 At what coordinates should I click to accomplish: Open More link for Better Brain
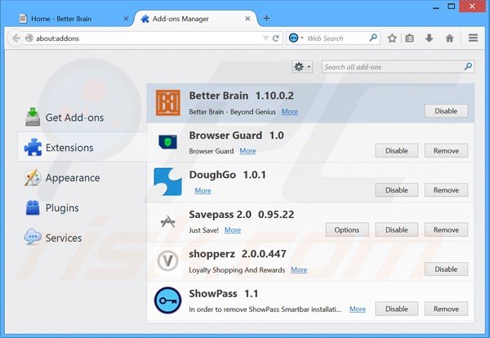290,112
